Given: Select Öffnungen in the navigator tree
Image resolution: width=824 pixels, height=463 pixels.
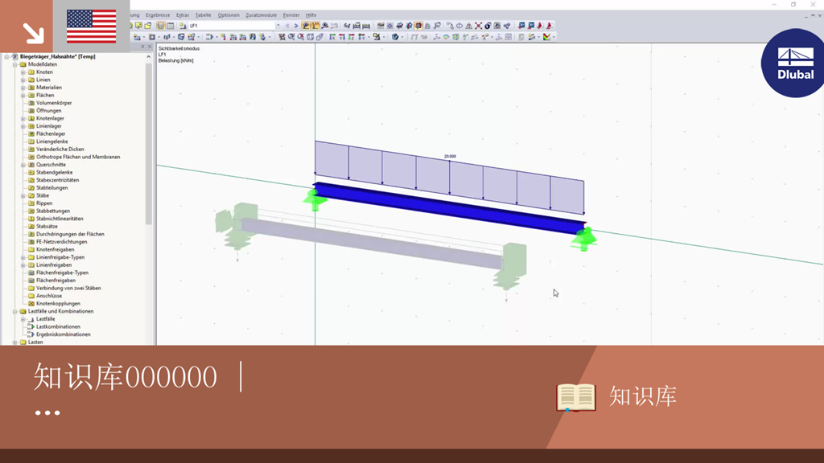Looking at the screenshot, I should tap(48, 111).
